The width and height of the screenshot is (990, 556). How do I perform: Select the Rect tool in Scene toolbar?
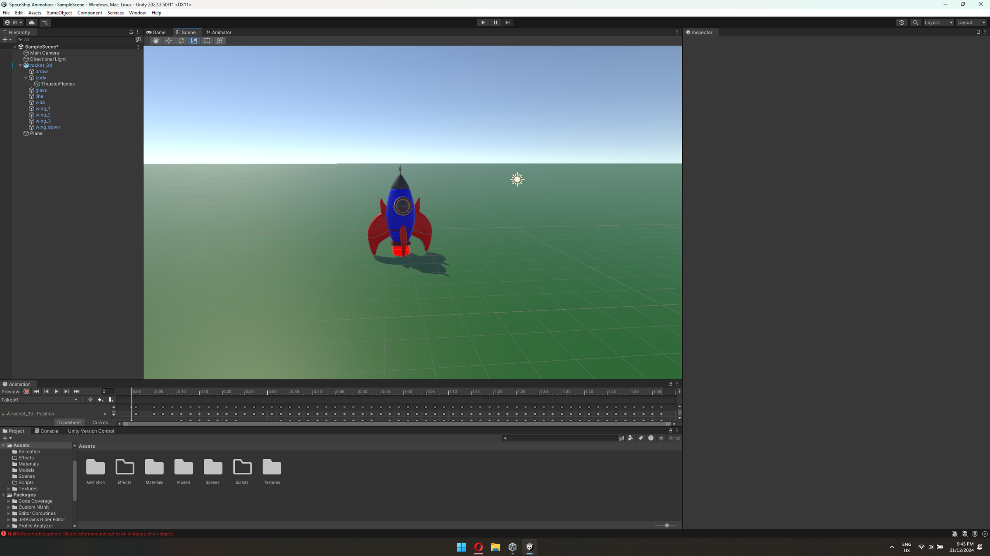[x=207, y=40]
